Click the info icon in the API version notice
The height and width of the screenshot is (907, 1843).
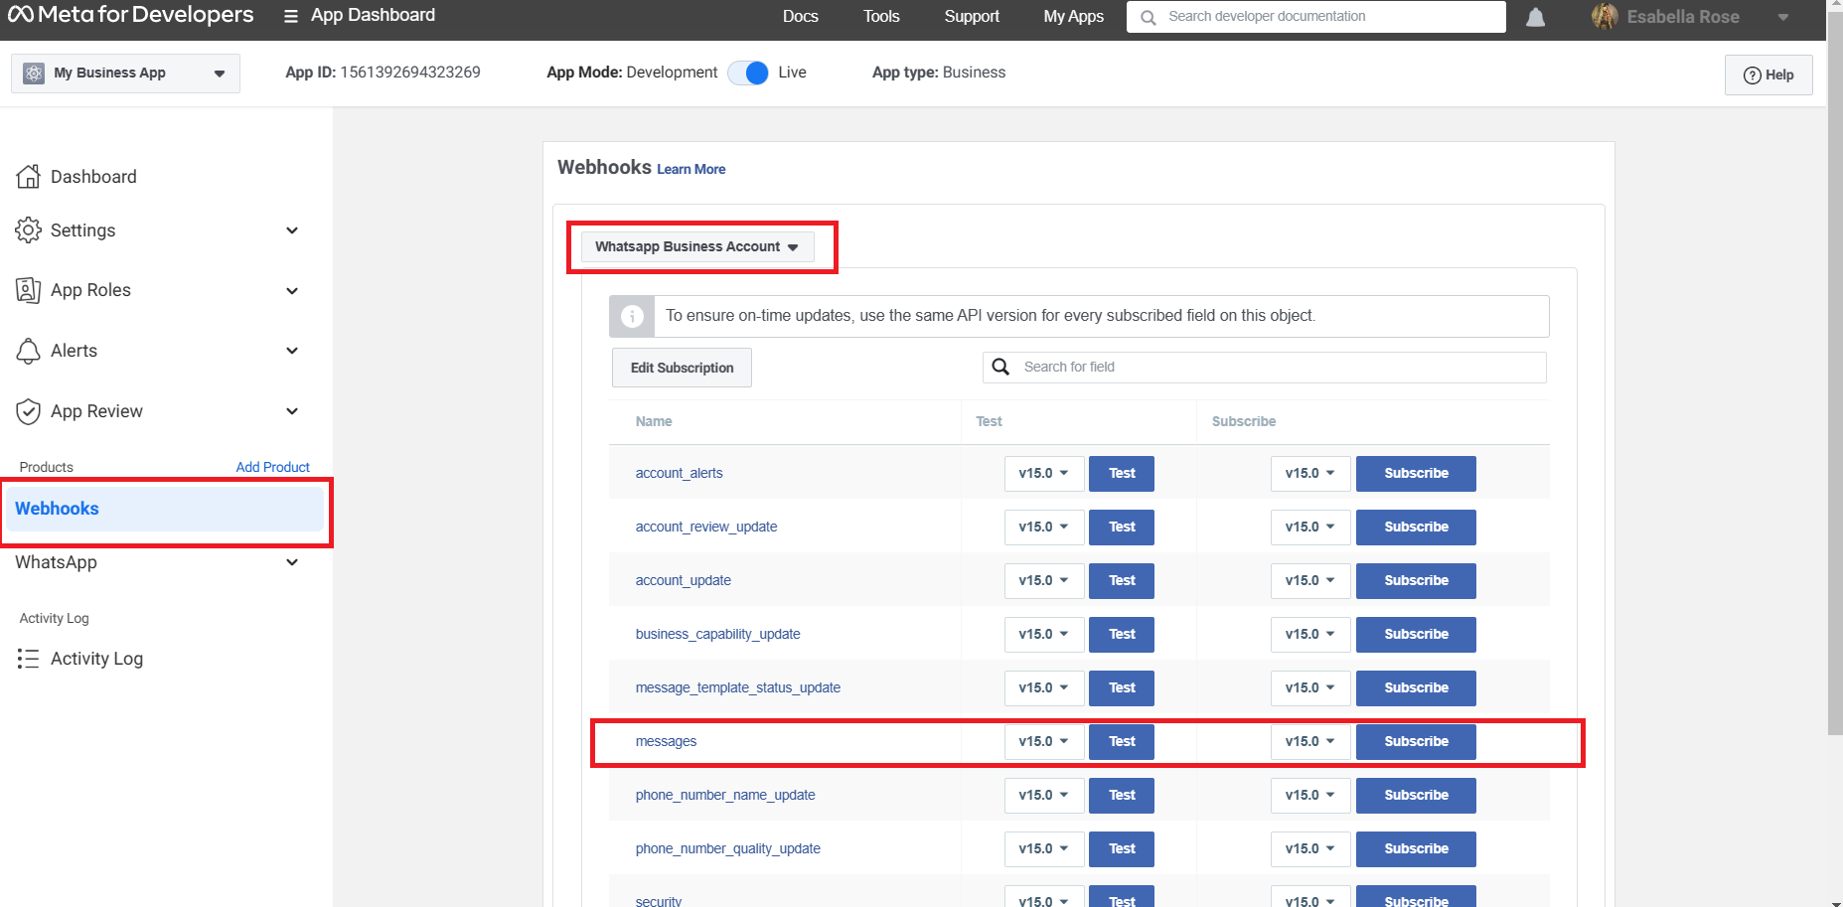pyautogui.click(x=632, y=316)
